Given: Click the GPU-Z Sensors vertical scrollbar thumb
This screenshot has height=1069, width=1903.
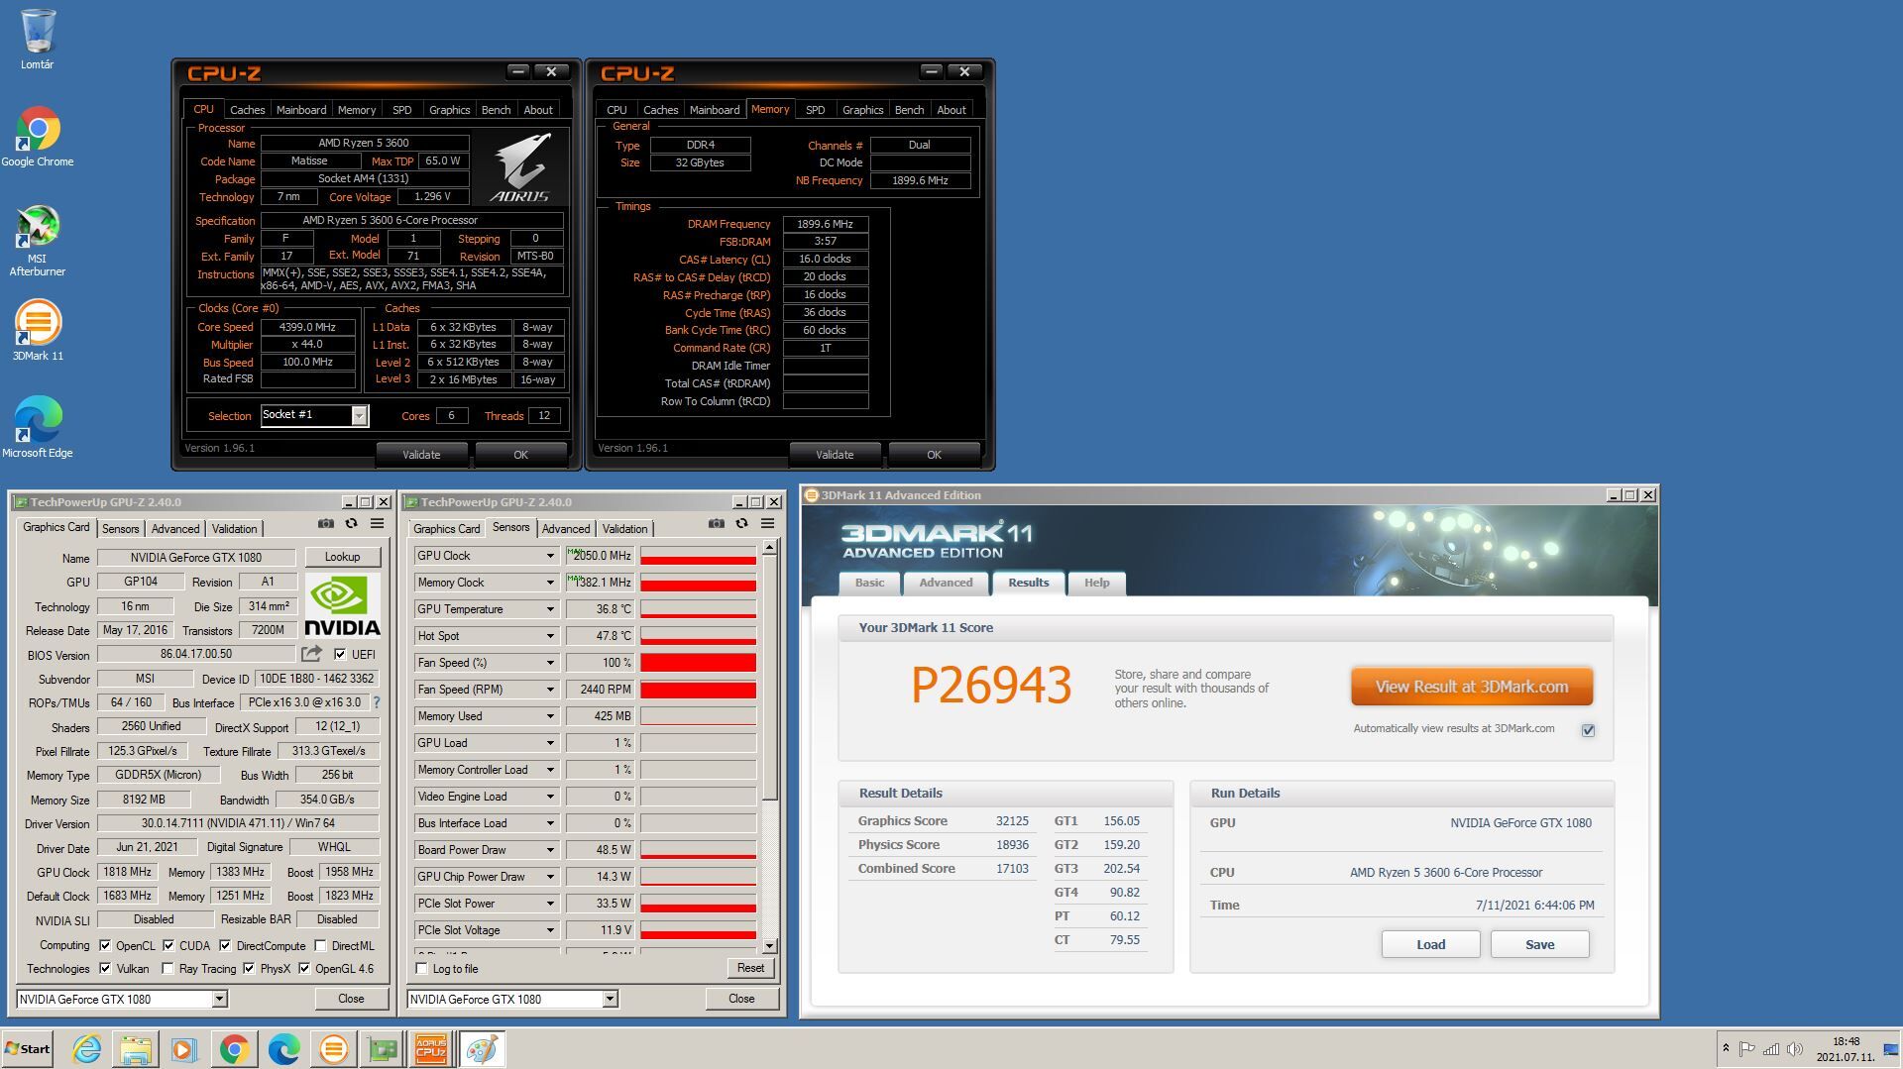Looking at the screenshot, I should (x=769, y=679).
